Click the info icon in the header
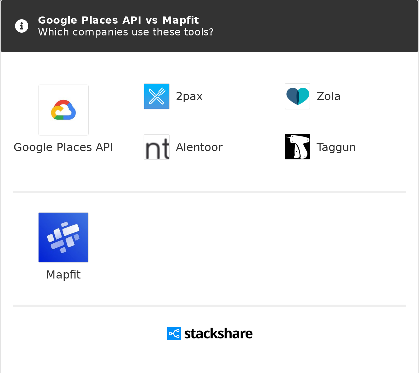 click(x=22, y=26)
